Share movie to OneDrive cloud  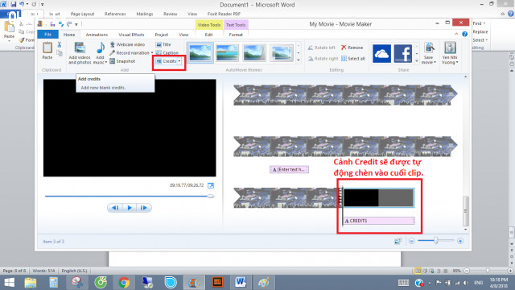point(381,54)
